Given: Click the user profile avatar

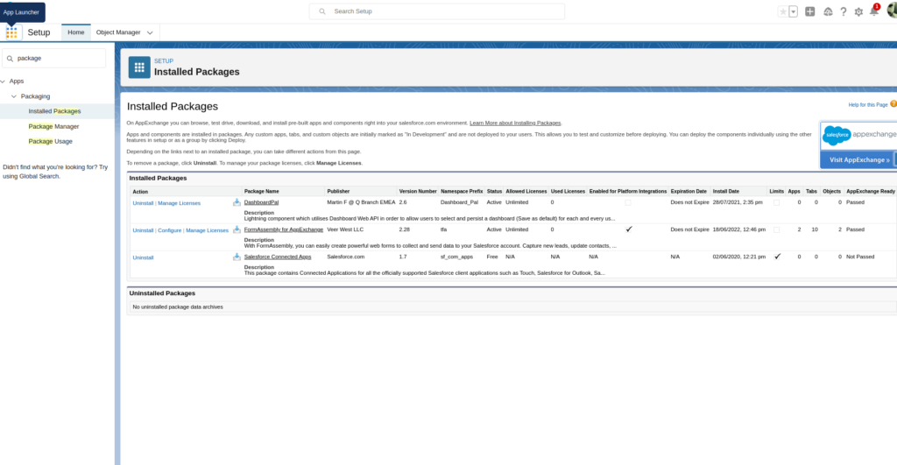Looking at the screenshot, I should coord(891,11).
